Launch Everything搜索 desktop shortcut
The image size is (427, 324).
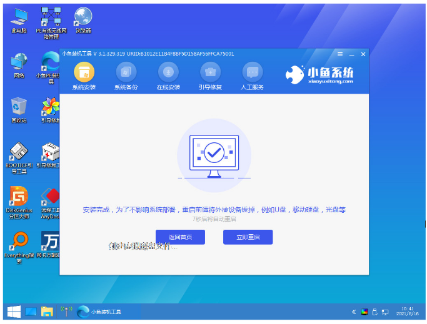[x=19, y=248]
